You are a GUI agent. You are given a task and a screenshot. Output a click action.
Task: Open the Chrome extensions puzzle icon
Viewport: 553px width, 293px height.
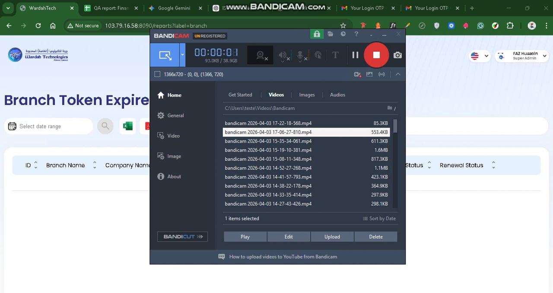click(510, 25)
